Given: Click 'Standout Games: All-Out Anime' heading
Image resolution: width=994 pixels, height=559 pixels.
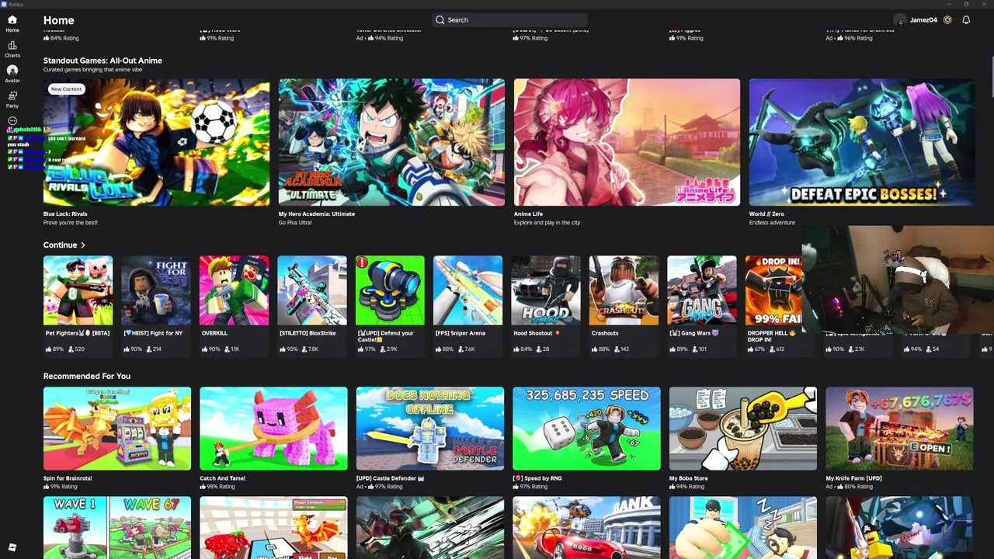Looking at the screenshot, I should click(103, 61).
